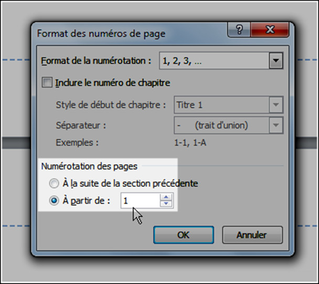Click the arrow on the Titre 1 box
Screen dimensions: 319x284
[276, 104]
